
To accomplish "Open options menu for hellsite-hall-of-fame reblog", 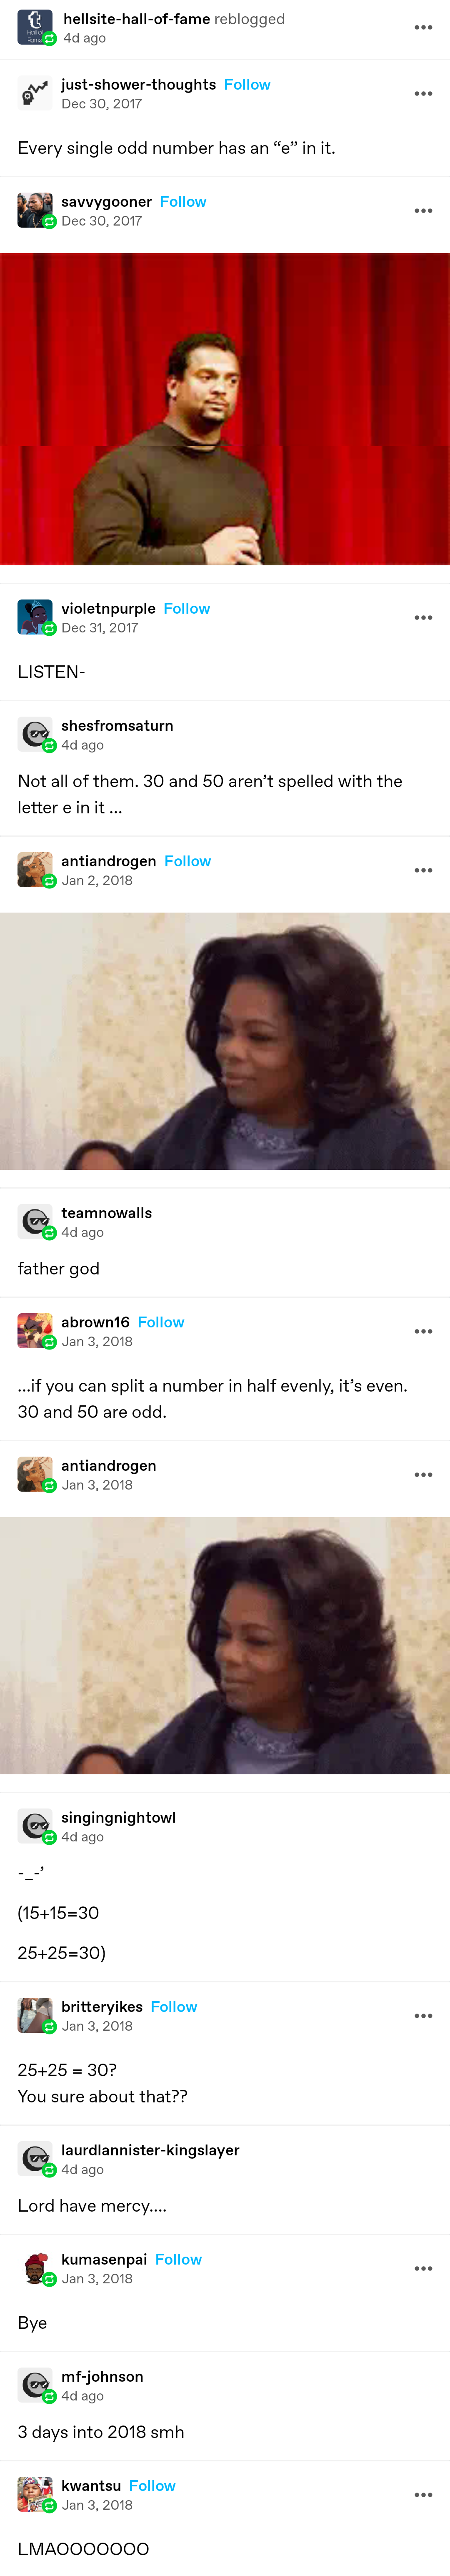I will [423, 28].
